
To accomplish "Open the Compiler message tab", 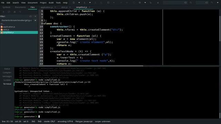I will click(7, 73).
